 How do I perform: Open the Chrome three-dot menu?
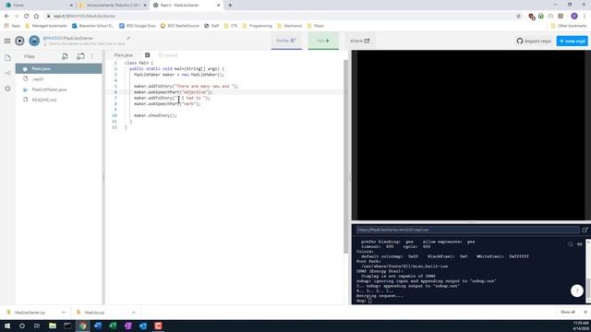[x=585, y=17]
